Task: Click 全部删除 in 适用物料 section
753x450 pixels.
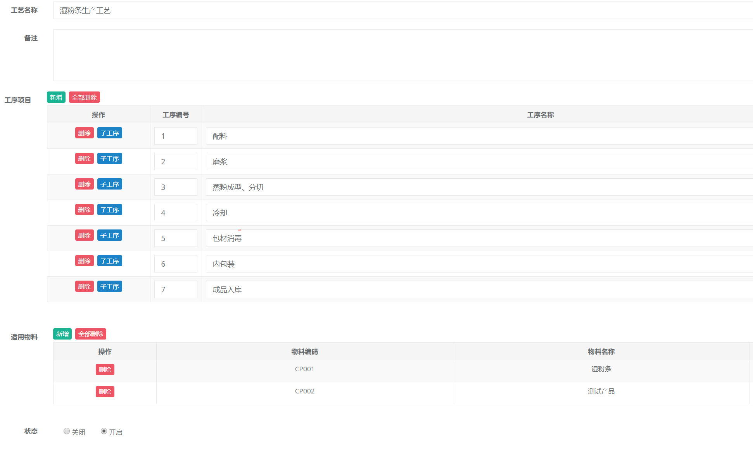Action: [x=90, y=334]
